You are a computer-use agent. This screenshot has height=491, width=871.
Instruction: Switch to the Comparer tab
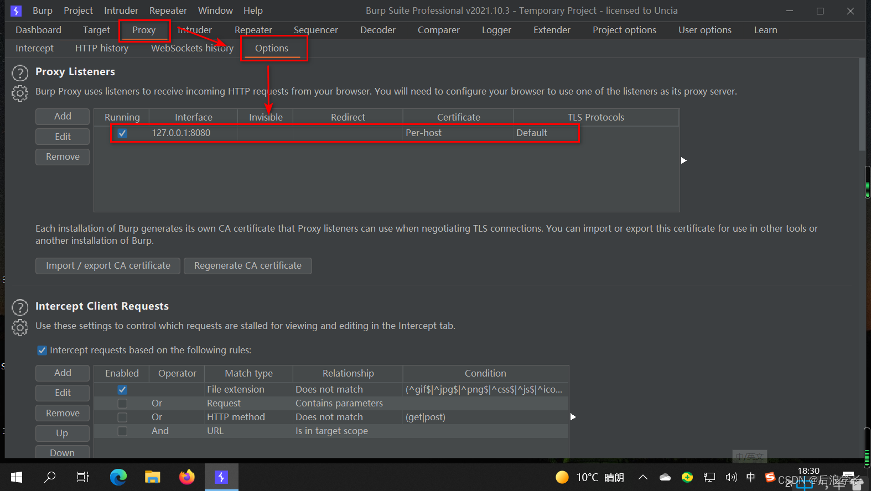click(439, 30)
